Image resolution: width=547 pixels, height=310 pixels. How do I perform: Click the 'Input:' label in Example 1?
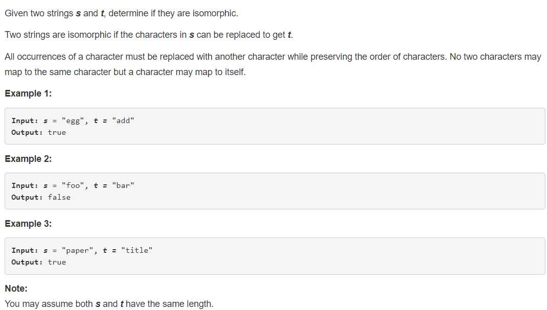[x=25, y=121]
